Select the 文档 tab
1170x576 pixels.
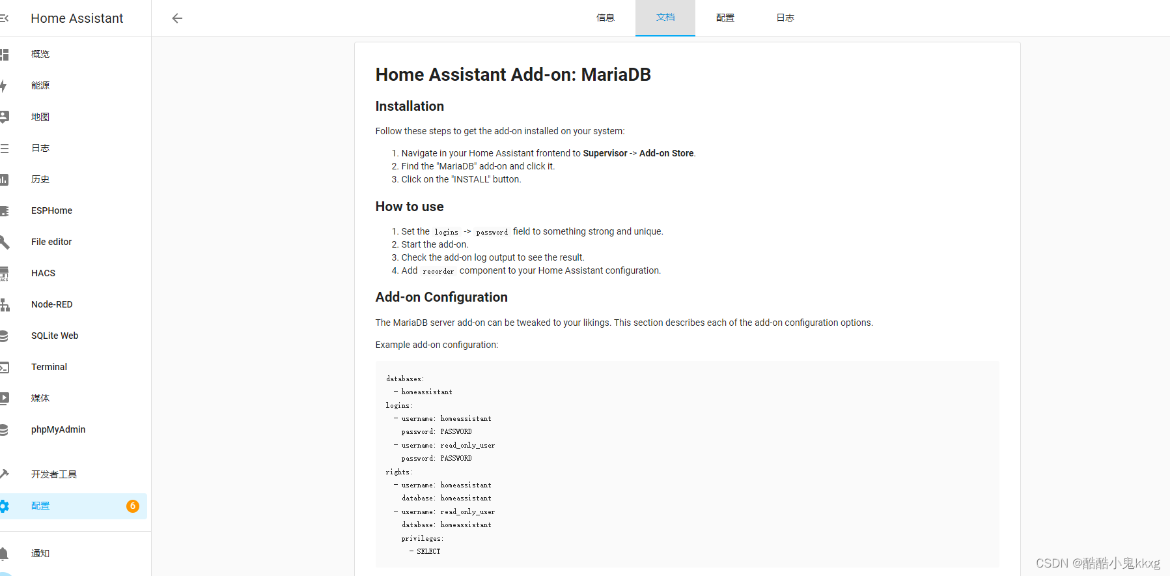[665, 18]
